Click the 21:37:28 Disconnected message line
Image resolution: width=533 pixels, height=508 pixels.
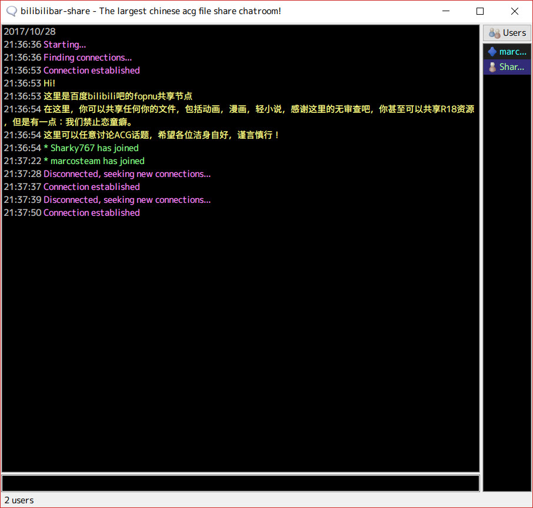[x=126, y=174]
